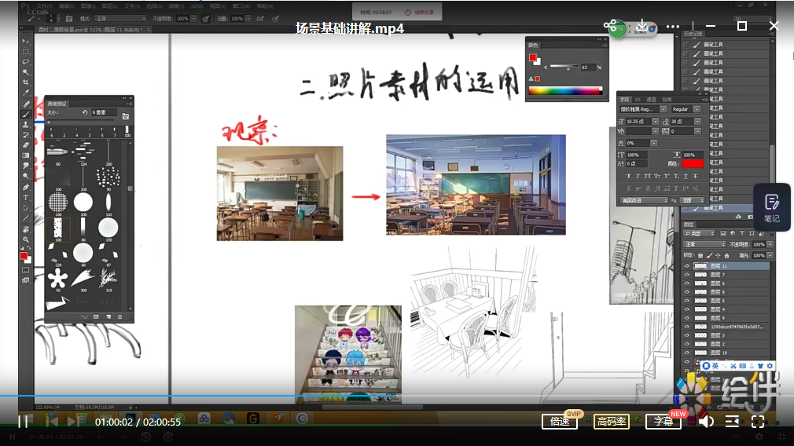The width and height of the screenshot is (794, 446).
Task: Hide layer 图层 7 via eye icon
Action: [x=686, y=275]
